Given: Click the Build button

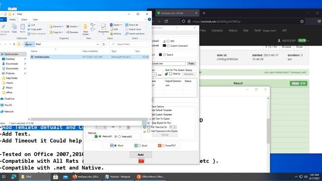Looking at the screenshot, I should click(141, 154).
